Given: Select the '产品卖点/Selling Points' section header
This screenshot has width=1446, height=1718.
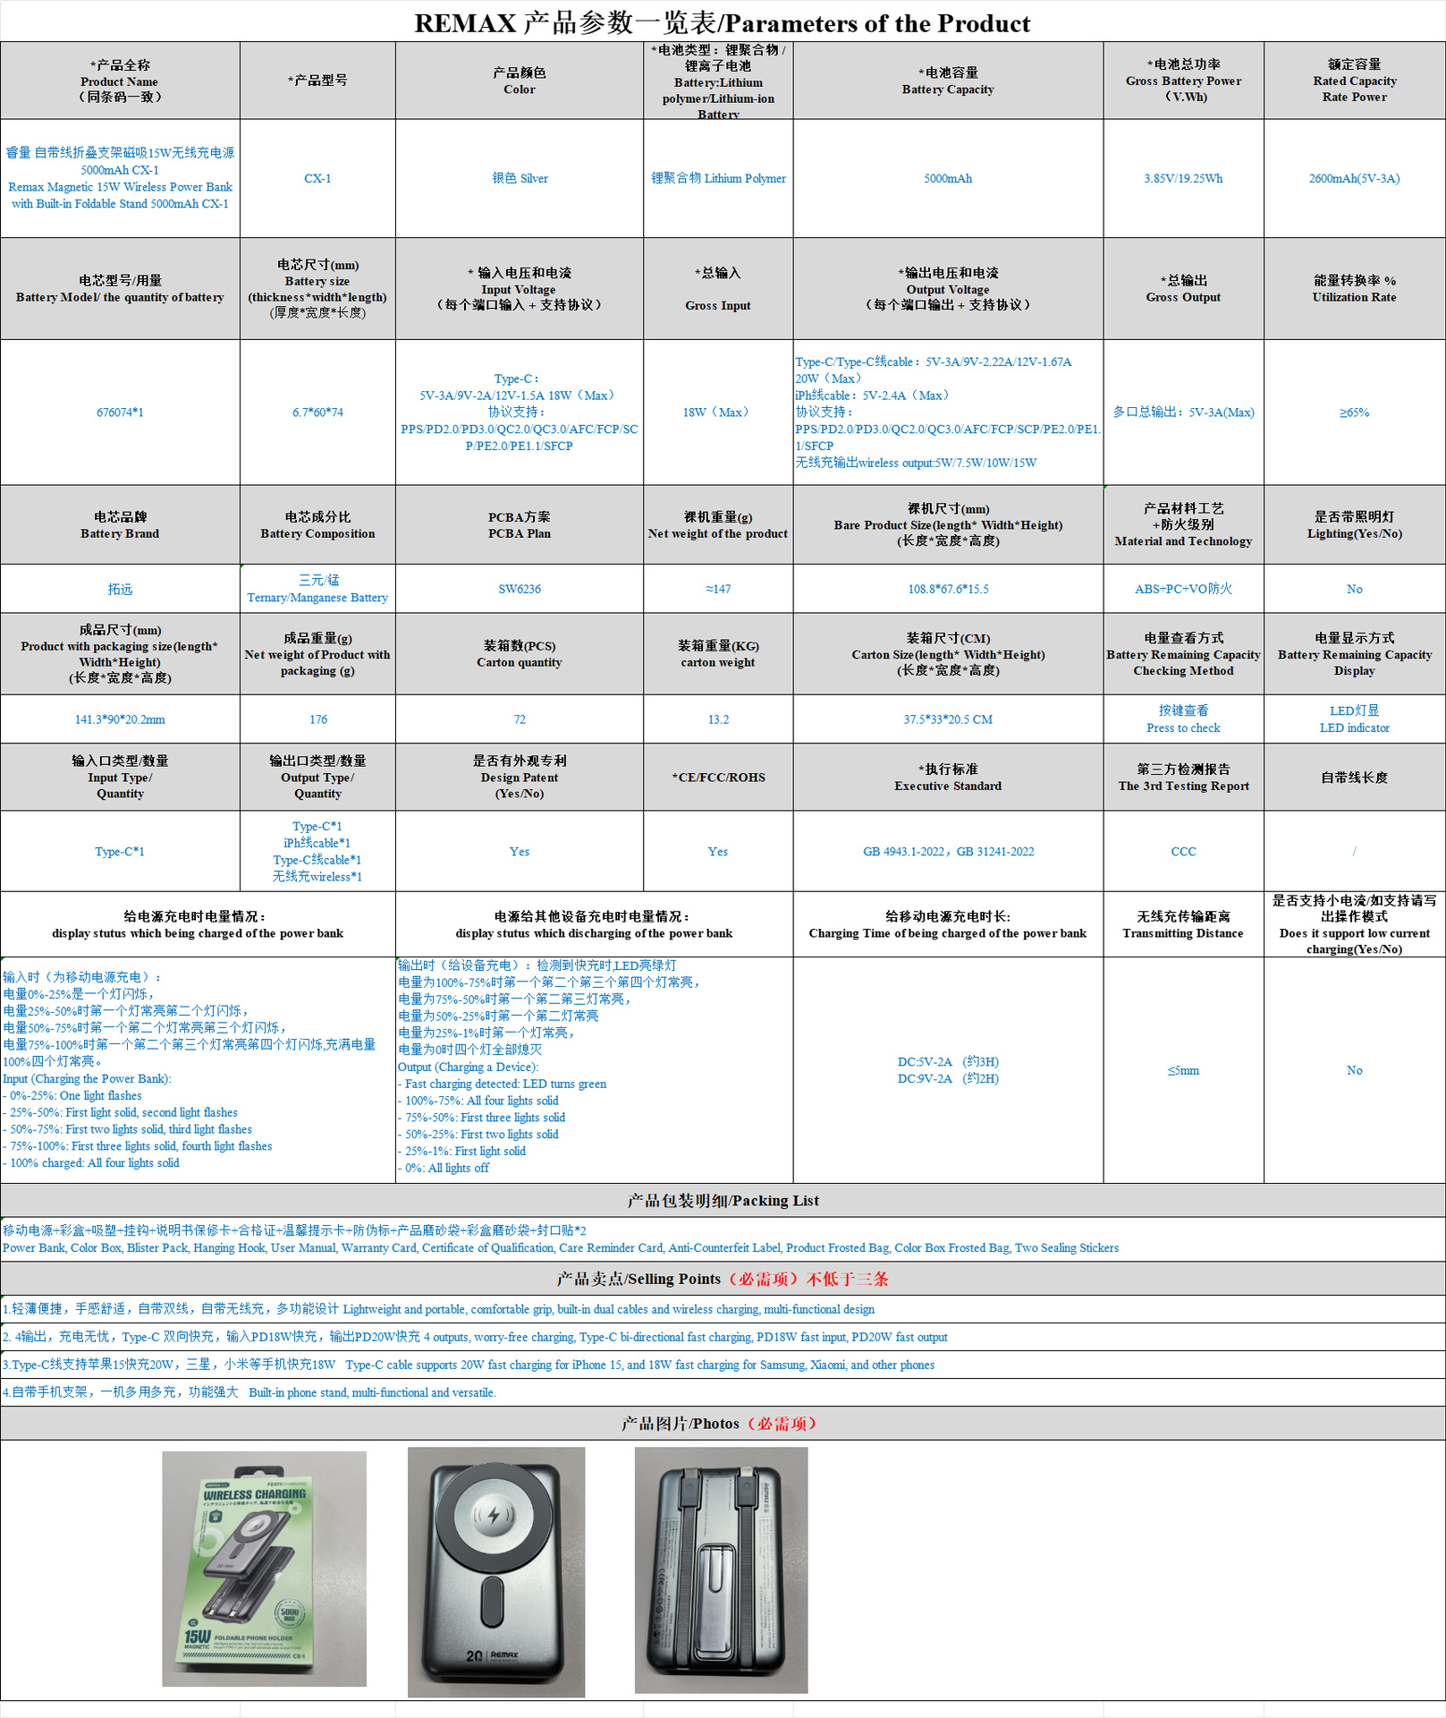Looking at the screenshot, I should coord(723,1279).
